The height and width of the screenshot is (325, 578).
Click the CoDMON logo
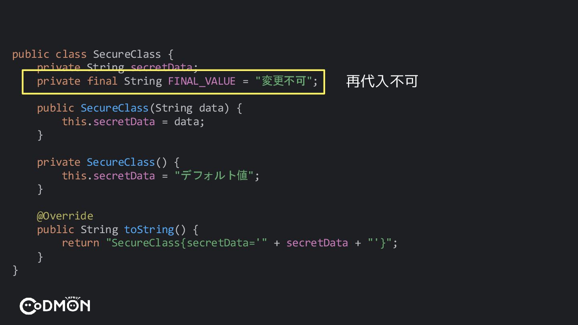click(55, 305)
